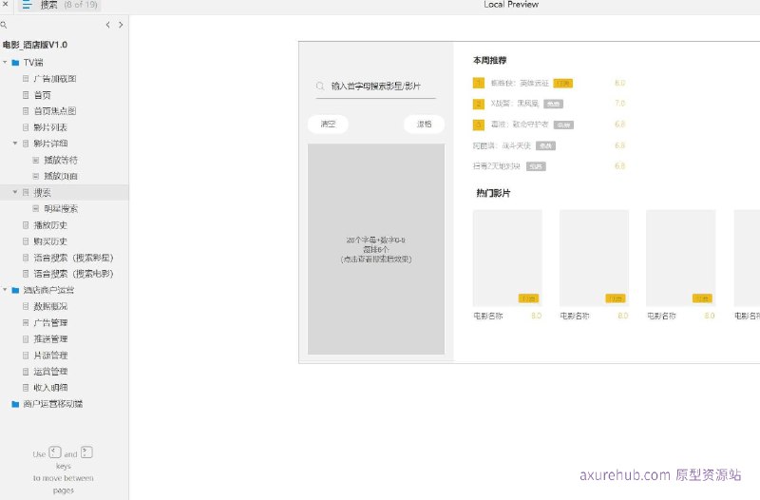The height and width of the screenshot is (500, 760).
Task: Click the 本周推荐 section heading
Action: [x=489, y=61]
